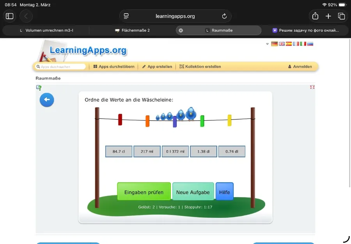351x244 pixels.
Task: Click Neue Aufgabe button
Action: [x=193, y=192]
